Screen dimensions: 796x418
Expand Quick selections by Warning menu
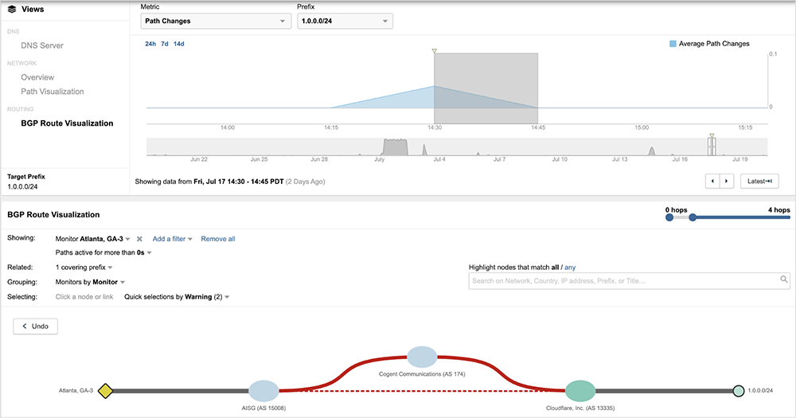click(177, 297)
